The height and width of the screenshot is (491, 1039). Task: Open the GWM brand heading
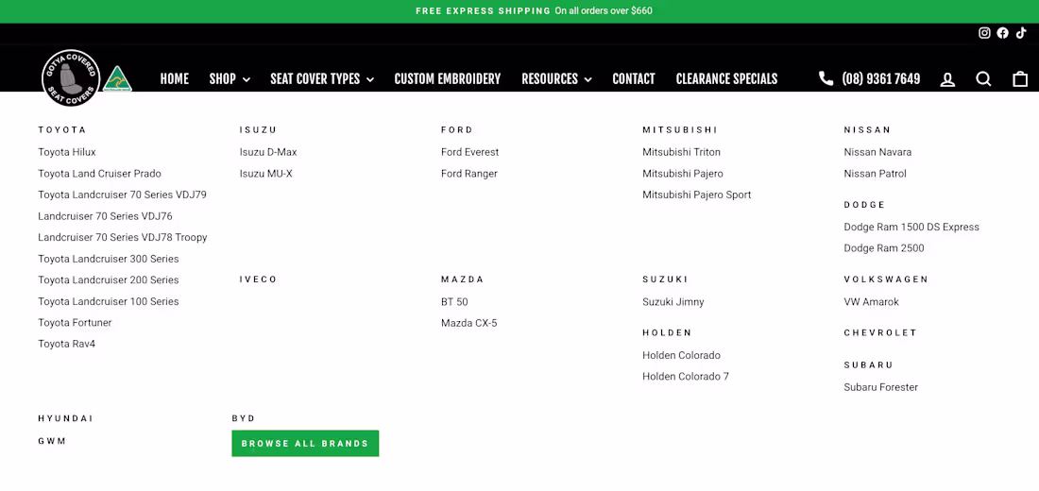tap(52, 441)
